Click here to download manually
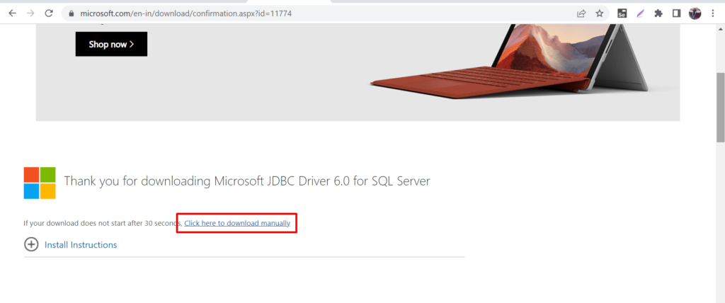Screen dimensions: 725x303 (x=237, y=223)
